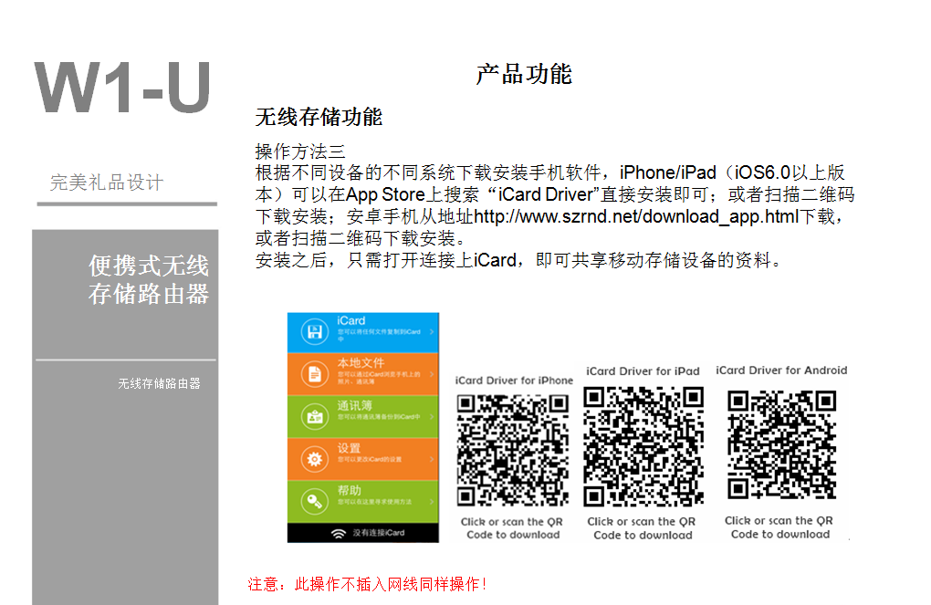Click the small 无线存储路由器 sidebar text
Image resolution: width=931 pixels, height=605 pixels.
coord(159,383)
